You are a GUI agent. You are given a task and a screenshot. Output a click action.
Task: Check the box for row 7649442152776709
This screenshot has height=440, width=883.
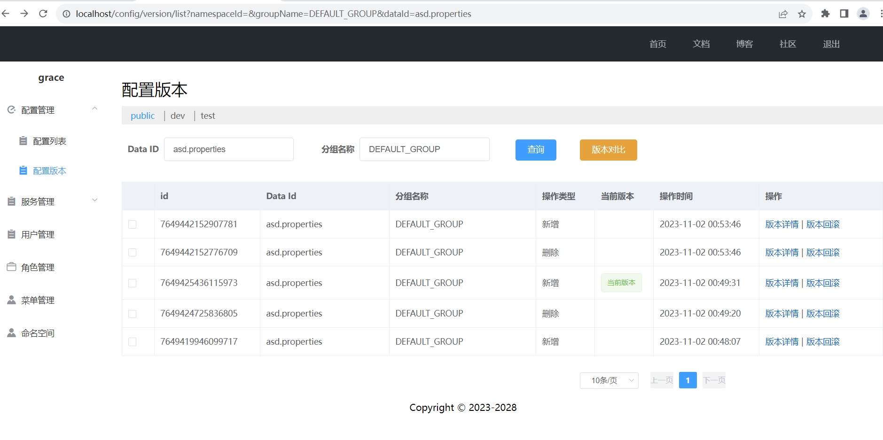(x=133, y=253)
